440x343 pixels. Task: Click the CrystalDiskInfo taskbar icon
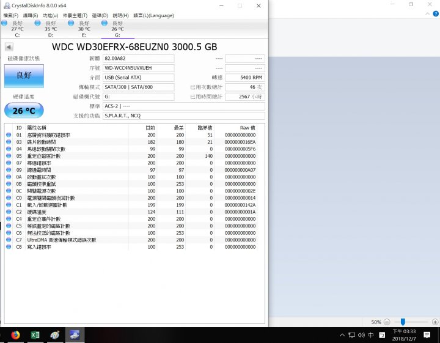click(75, 335)
